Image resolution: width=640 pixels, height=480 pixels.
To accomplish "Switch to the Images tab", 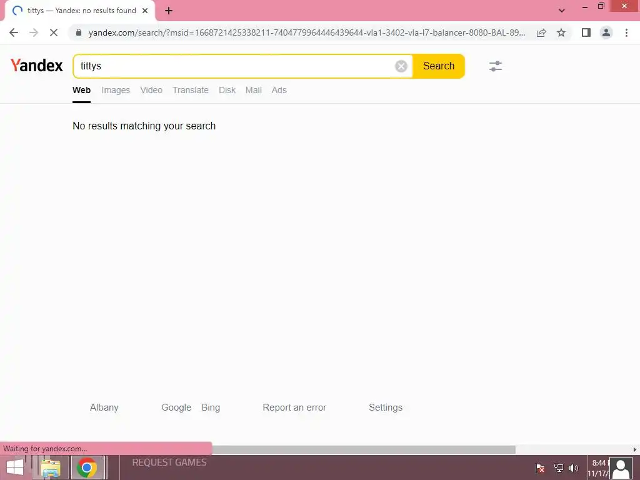I will pos(116,90).
